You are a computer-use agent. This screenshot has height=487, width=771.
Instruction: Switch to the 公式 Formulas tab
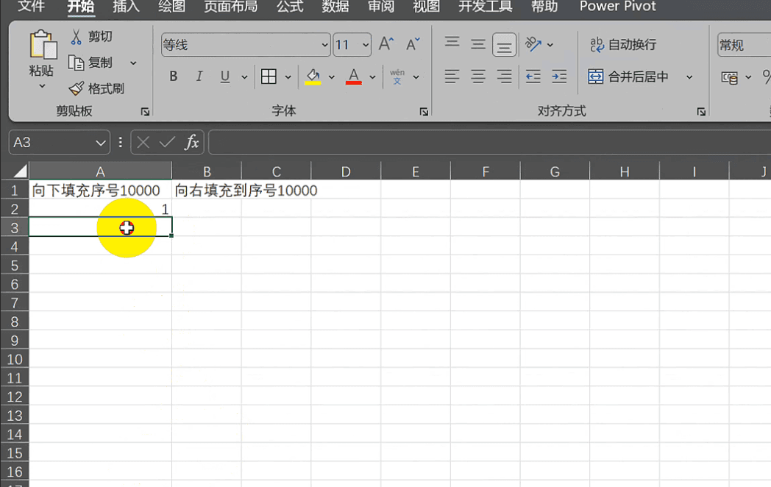coord(290,7)
